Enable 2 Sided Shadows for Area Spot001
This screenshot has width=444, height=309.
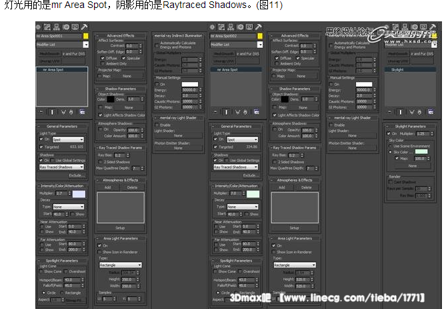(x=100, y=162)
